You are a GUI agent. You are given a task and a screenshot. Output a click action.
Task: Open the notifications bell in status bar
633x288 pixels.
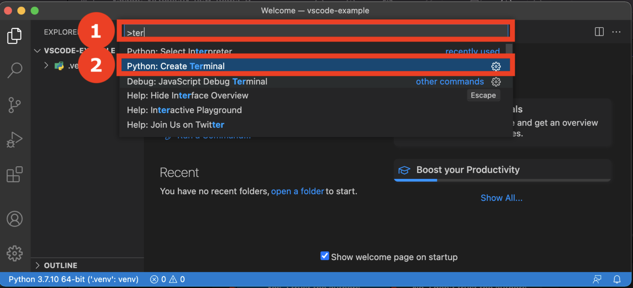[x=617, y=279]
